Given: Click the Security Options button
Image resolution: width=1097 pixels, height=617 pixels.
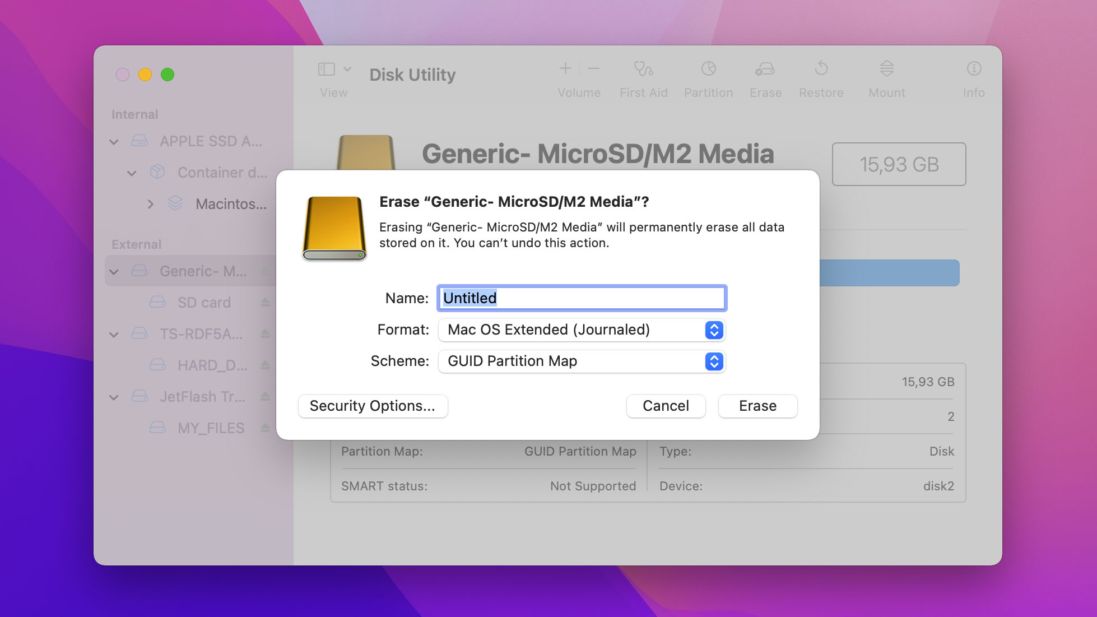Looking at the screenshot, I should (x=372, y=405).
